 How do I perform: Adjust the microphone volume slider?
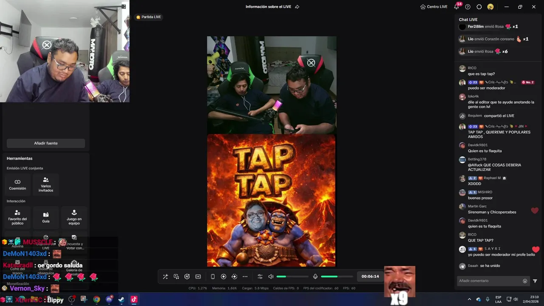point(337,277)
